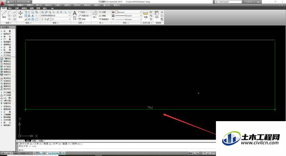The width and height of the screenshot is (286, 156).
Task: Expand the 修改 panel title
Action: [28, 23]
